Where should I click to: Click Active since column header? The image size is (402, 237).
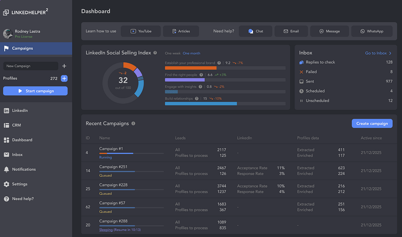click(x=371, y=138)
